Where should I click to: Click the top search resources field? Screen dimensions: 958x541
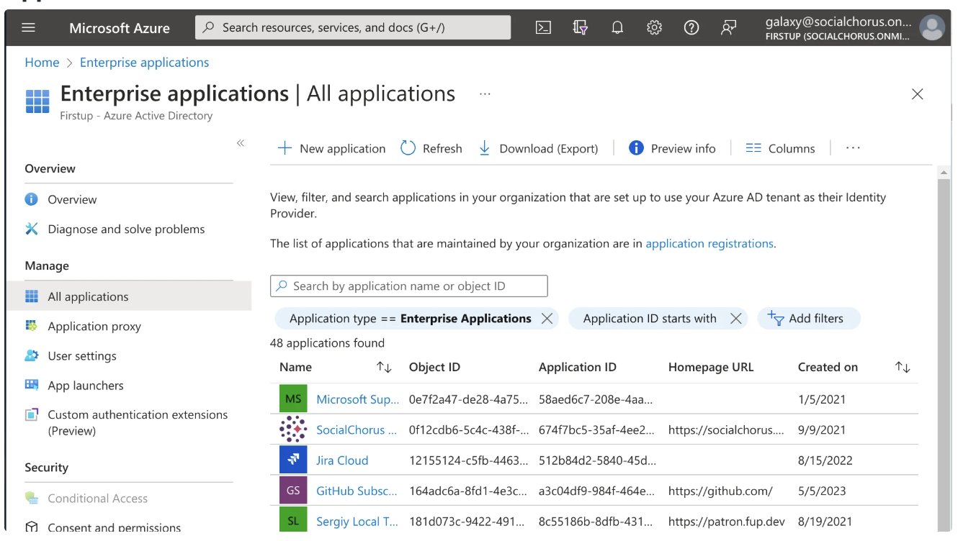coord(353,28)
